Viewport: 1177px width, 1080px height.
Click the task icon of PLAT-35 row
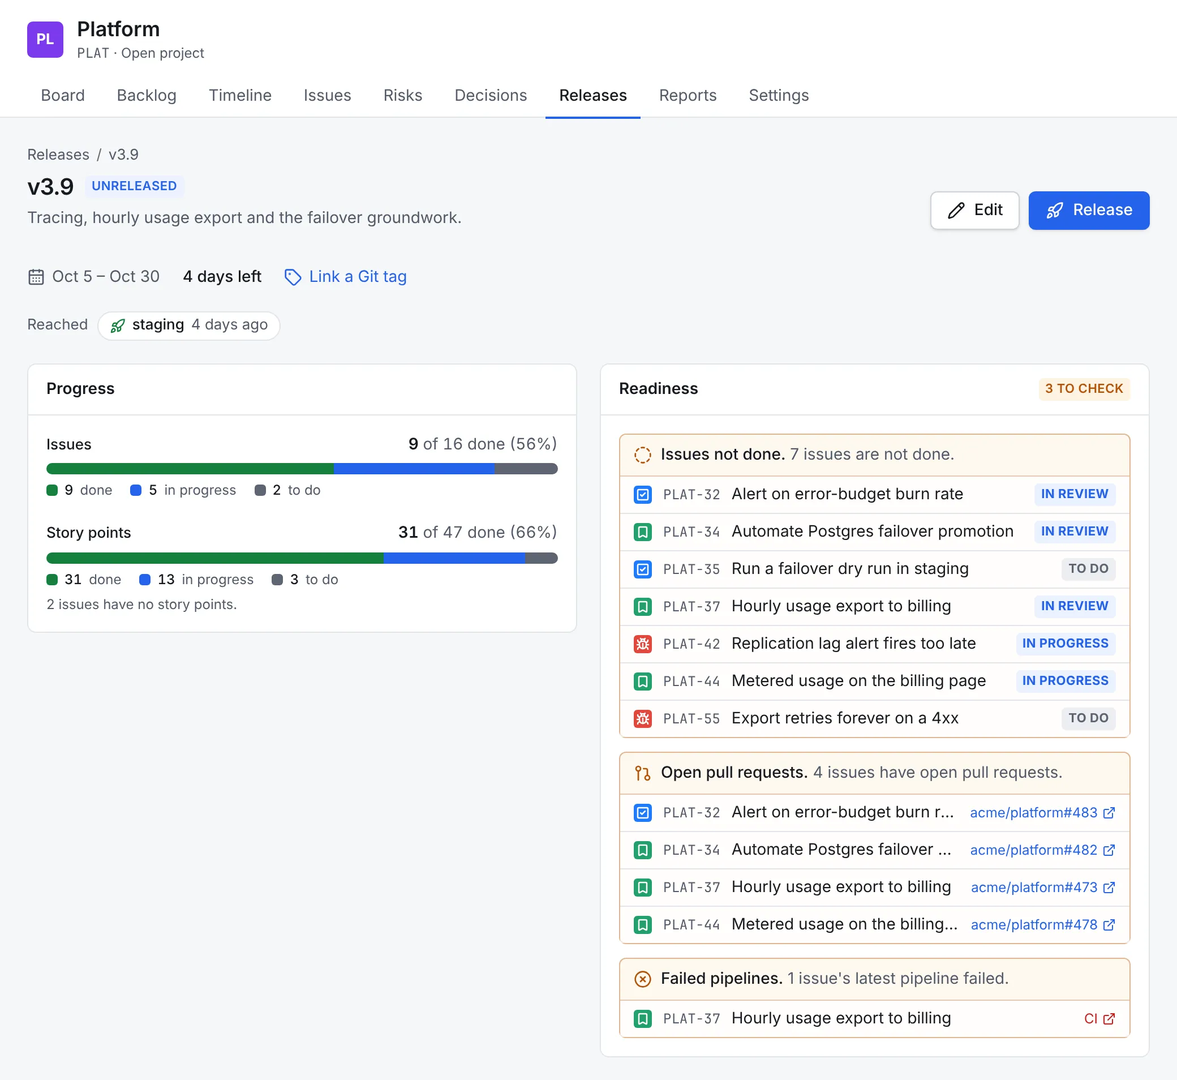point(642,569)
